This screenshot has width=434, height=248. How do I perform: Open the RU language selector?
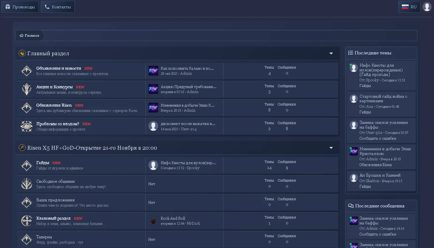point(409,7)
